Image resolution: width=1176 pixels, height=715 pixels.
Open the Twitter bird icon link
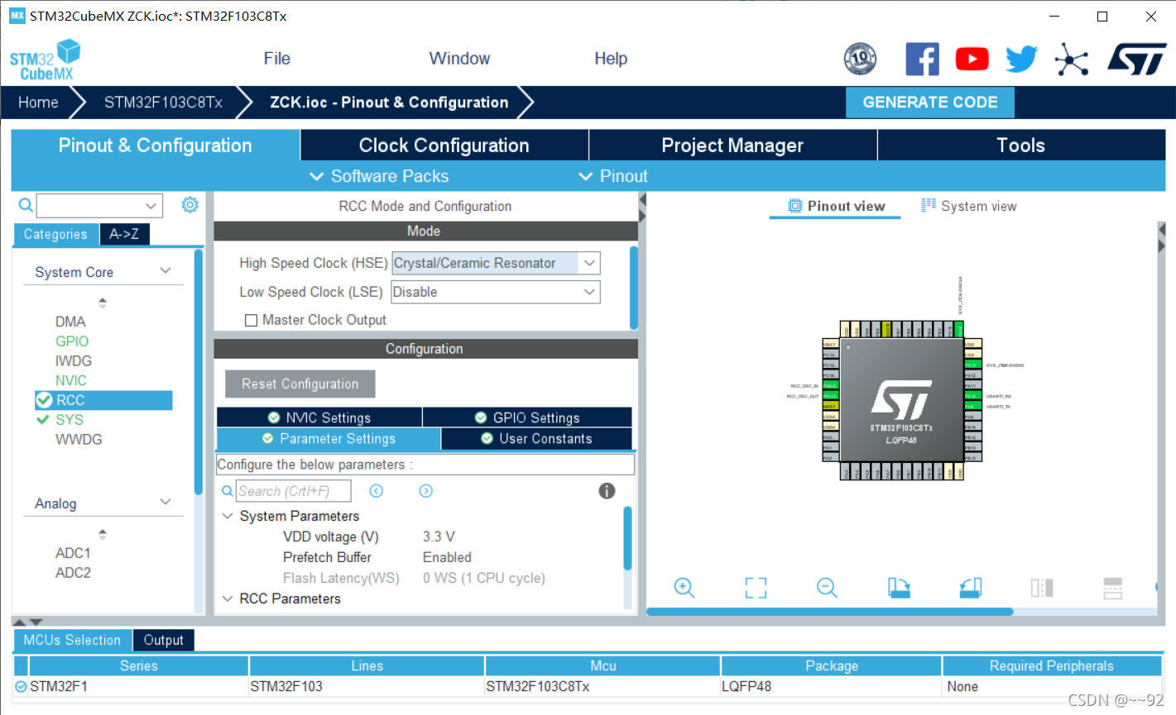(x=1021, y=60)
